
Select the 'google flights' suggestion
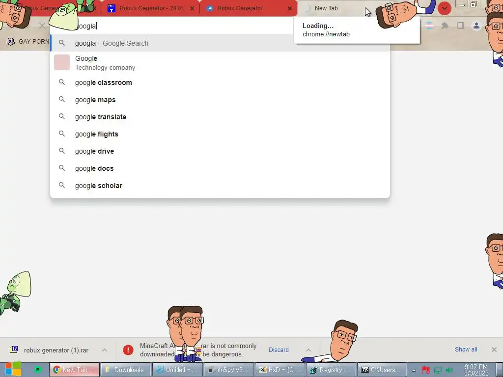click(220, 134)
